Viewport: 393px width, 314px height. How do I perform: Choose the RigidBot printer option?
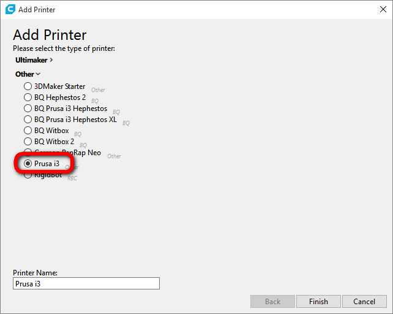click(x=28, y=175)
